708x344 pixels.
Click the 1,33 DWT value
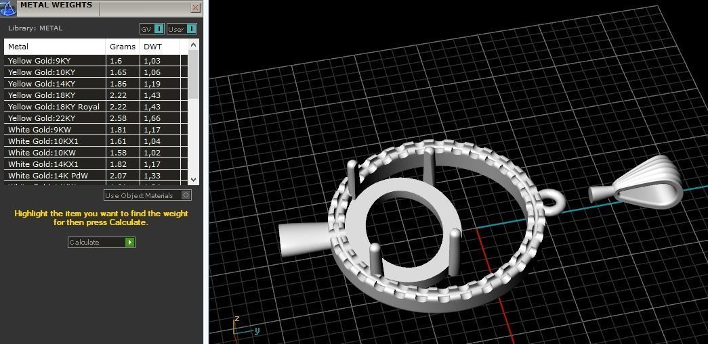152,176
